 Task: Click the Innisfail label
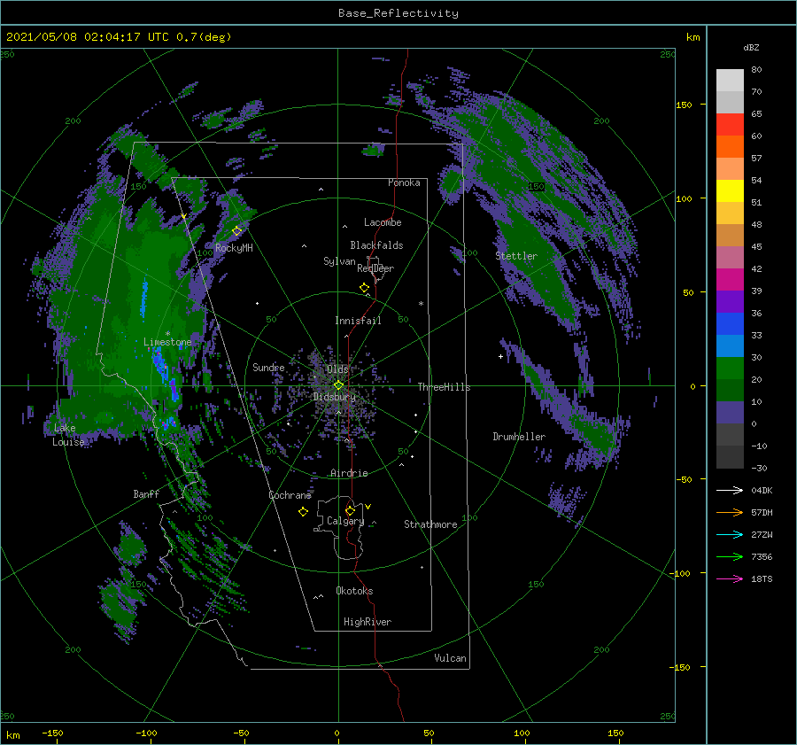point(358,321)
